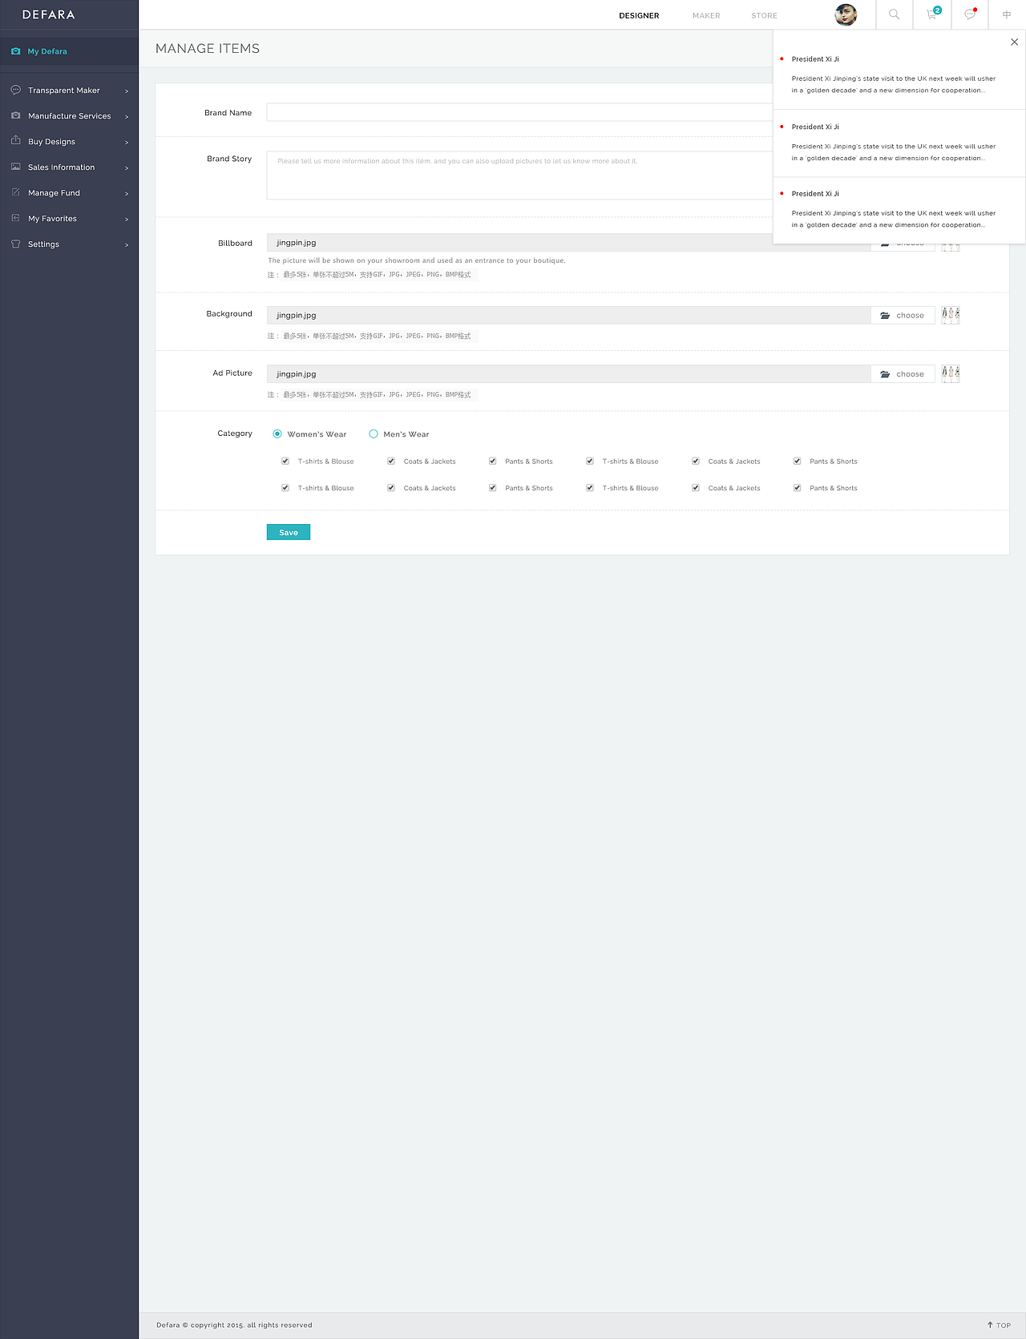Toggle first row second T-shirts & Blouse checkbox
This screenshot has height=1339, width=1026.
pyautogui.click(x=590, y=461)
